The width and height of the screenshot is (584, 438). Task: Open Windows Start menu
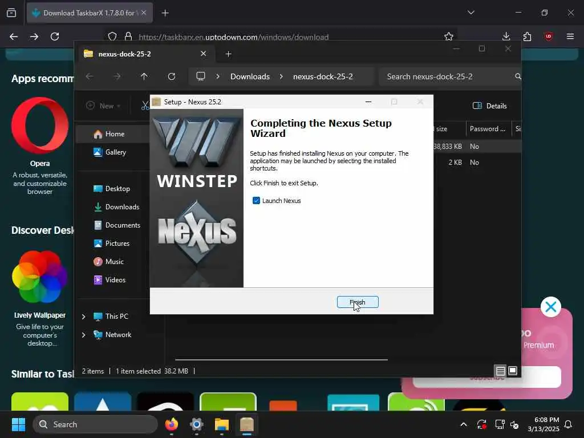18,424
